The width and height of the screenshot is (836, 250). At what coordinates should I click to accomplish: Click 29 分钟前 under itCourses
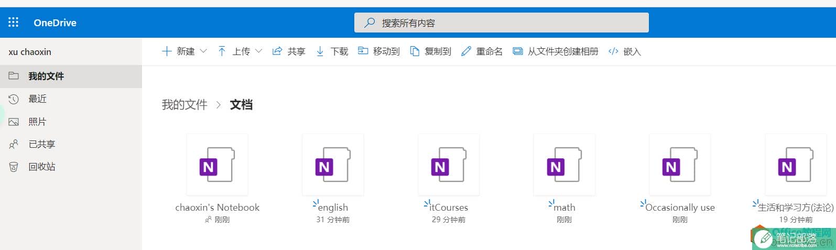[449, 220]
